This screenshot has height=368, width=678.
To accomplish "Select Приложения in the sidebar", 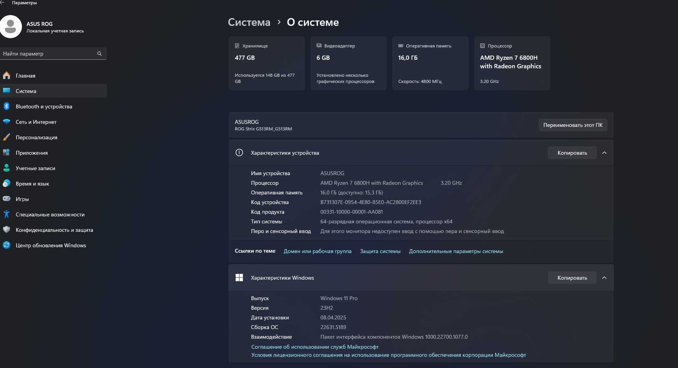I will point(53,153).
